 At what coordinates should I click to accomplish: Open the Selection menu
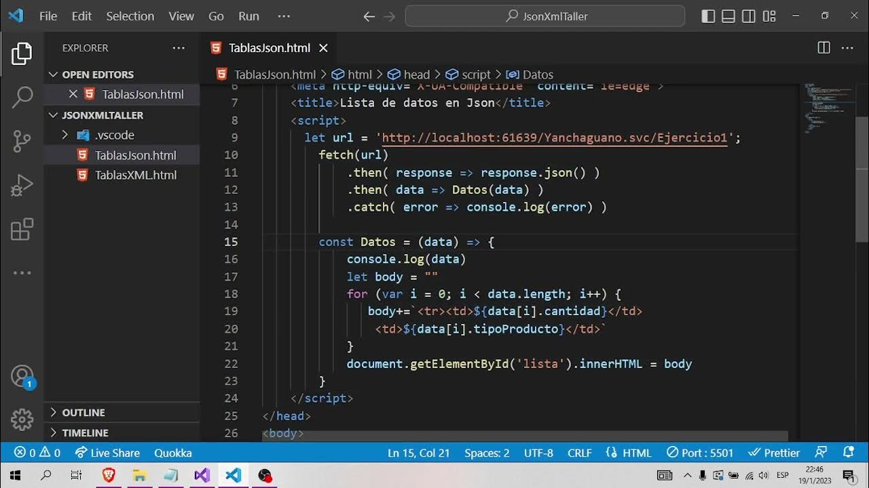(x=130, y=16)
